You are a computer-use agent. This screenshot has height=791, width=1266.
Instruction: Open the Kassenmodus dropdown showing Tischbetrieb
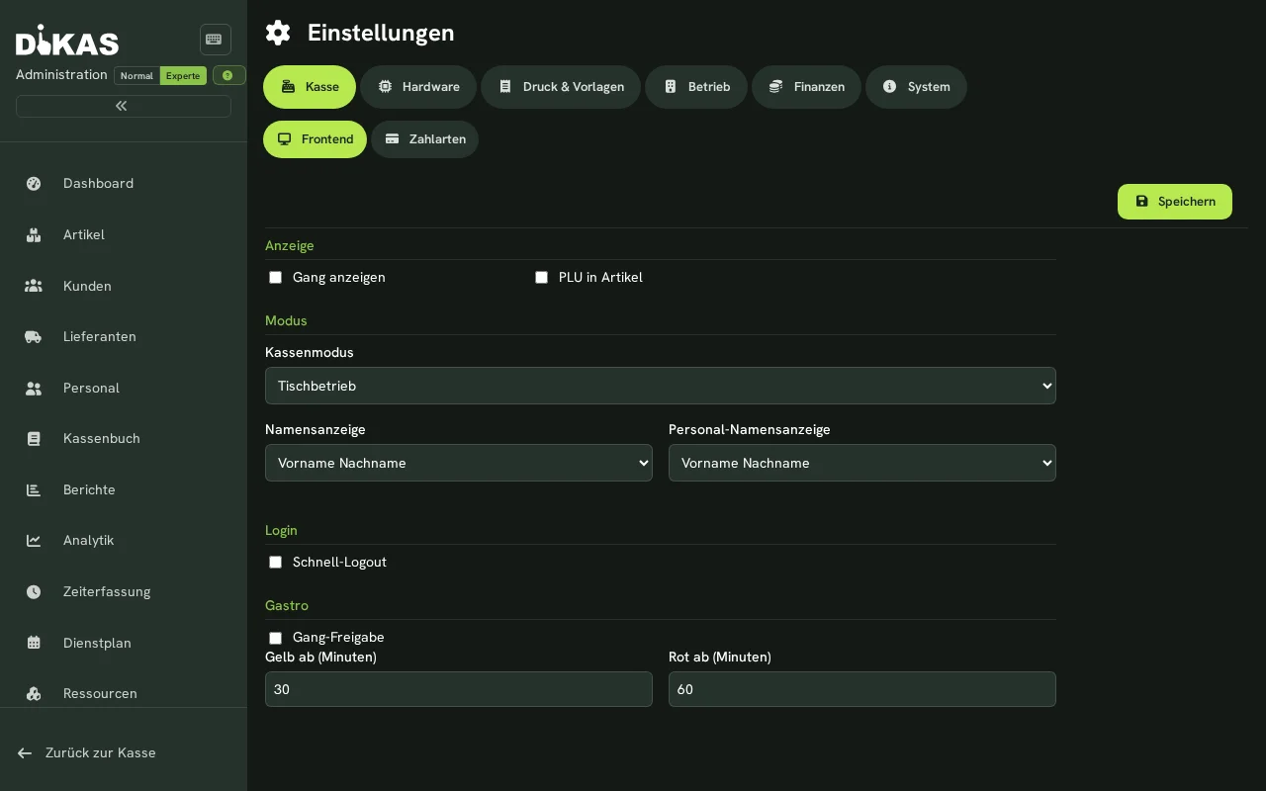tap(661, 386)
